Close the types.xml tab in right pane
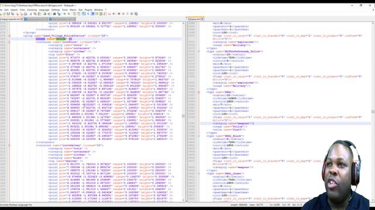The height and width of the screenshot is (210, 375). coord(202,19)
